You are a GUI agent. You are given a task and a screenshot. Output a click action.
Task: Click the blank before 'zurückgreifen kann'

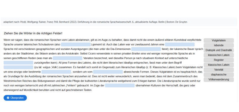tap(19, 63)
